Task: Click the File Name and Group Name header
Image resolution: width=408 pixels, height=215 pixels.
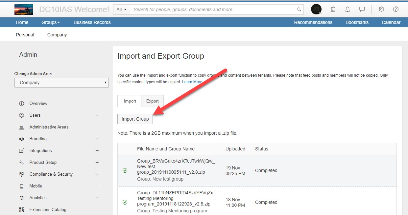Action: pos(166,149)
